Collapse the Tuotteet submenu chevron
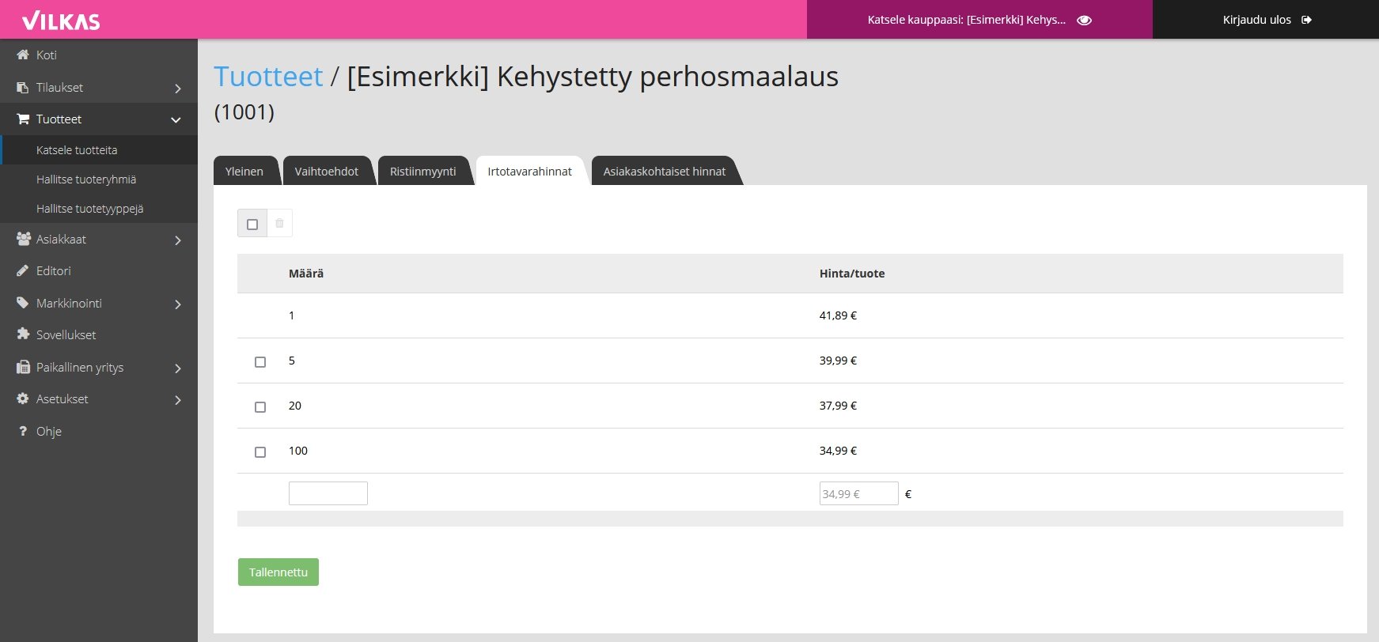 click(x=176, y=120)
